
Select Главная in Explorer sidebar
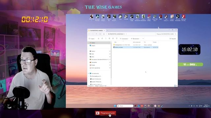[x=99, y=43]
